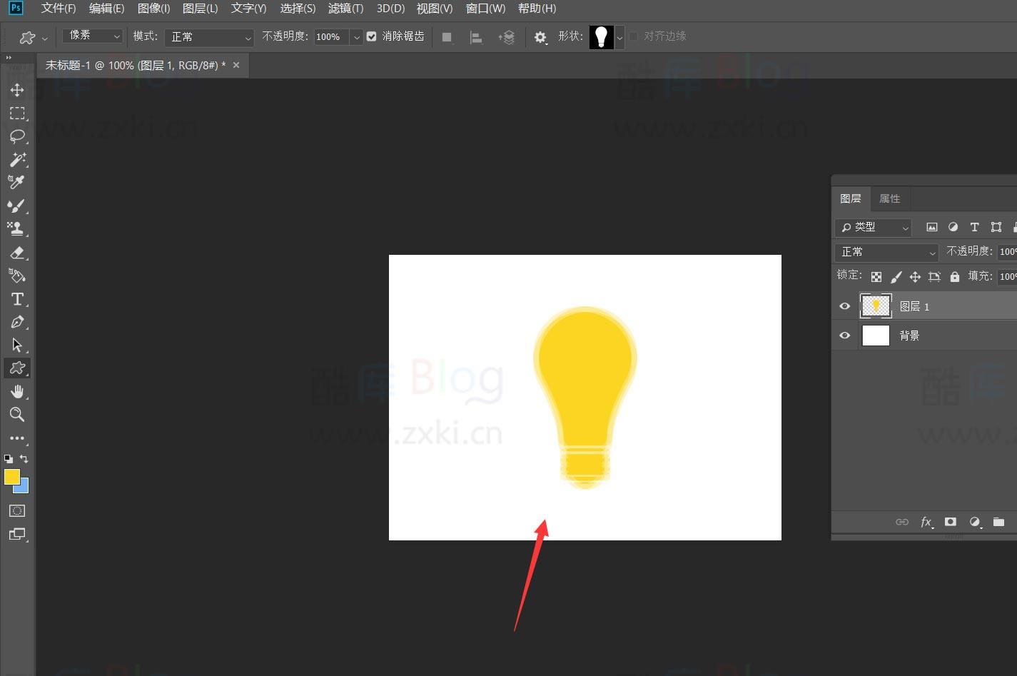Click the yellow foreground color swatch
Screen dimensions: 1017x676
tap(11, 477)
